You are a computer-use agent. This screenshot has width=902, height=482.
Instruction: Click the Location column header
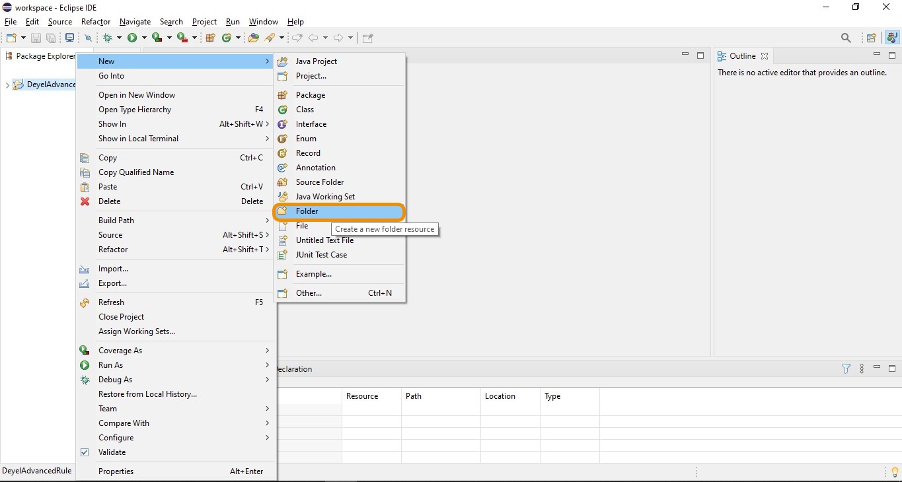[510, 396]
